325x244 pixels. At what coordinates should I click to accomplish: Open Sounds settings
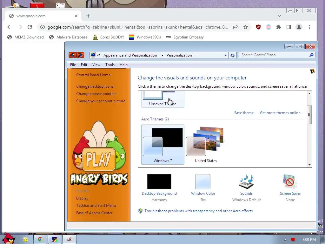[246, 188]
